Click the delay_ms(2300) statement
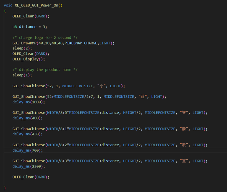The width and height of the screenshot is (227, 192). (x=29, y=166)
